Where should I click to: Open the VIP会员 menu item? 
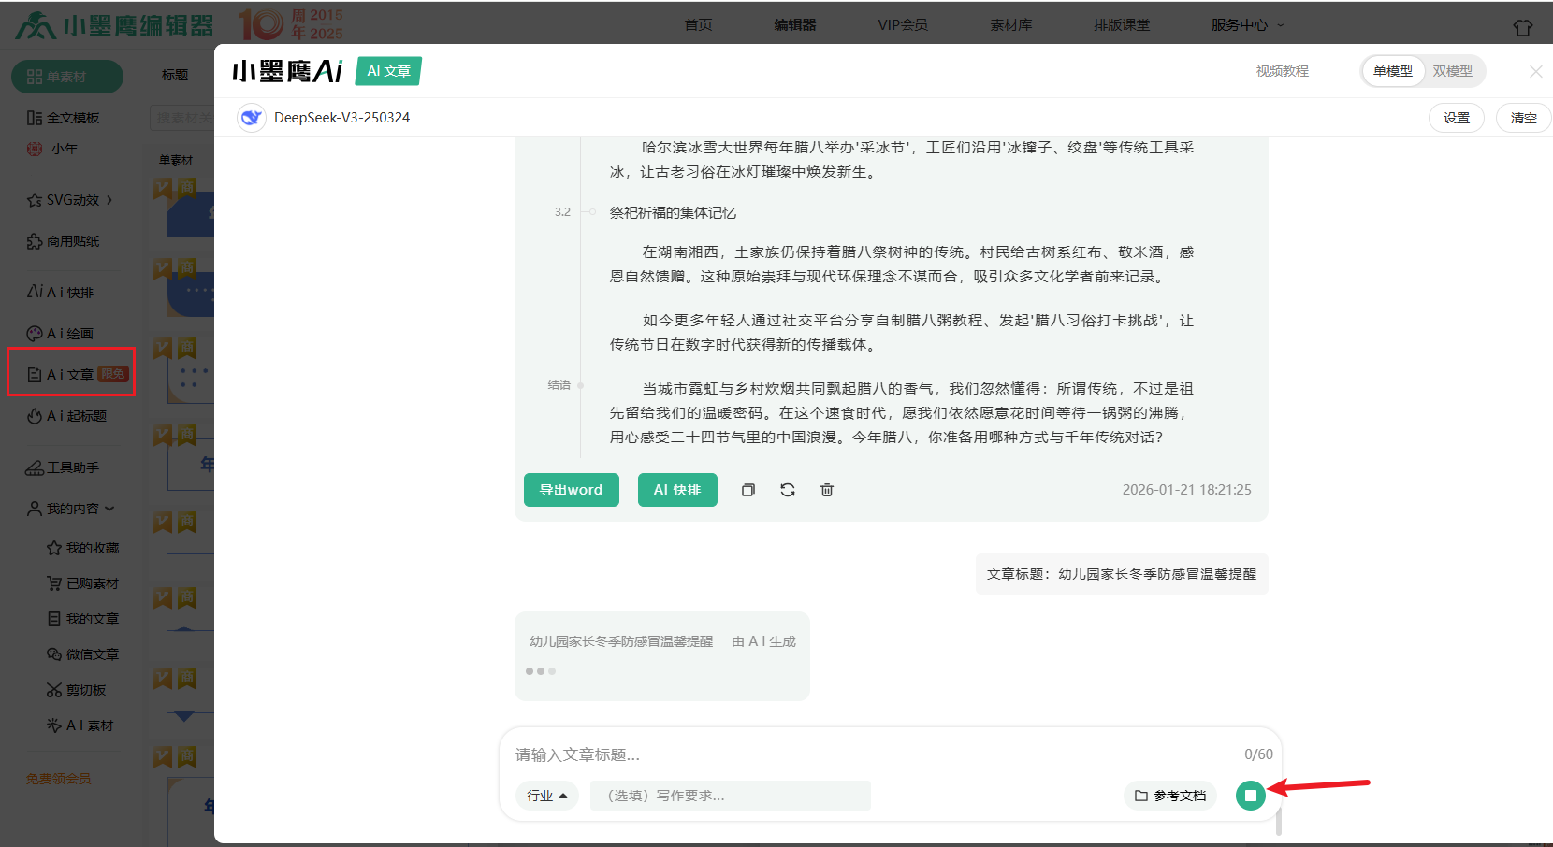(902, 25)
